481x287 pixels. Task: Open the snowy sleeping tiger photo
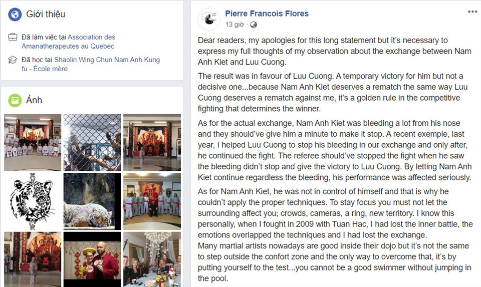pos(92,201)
